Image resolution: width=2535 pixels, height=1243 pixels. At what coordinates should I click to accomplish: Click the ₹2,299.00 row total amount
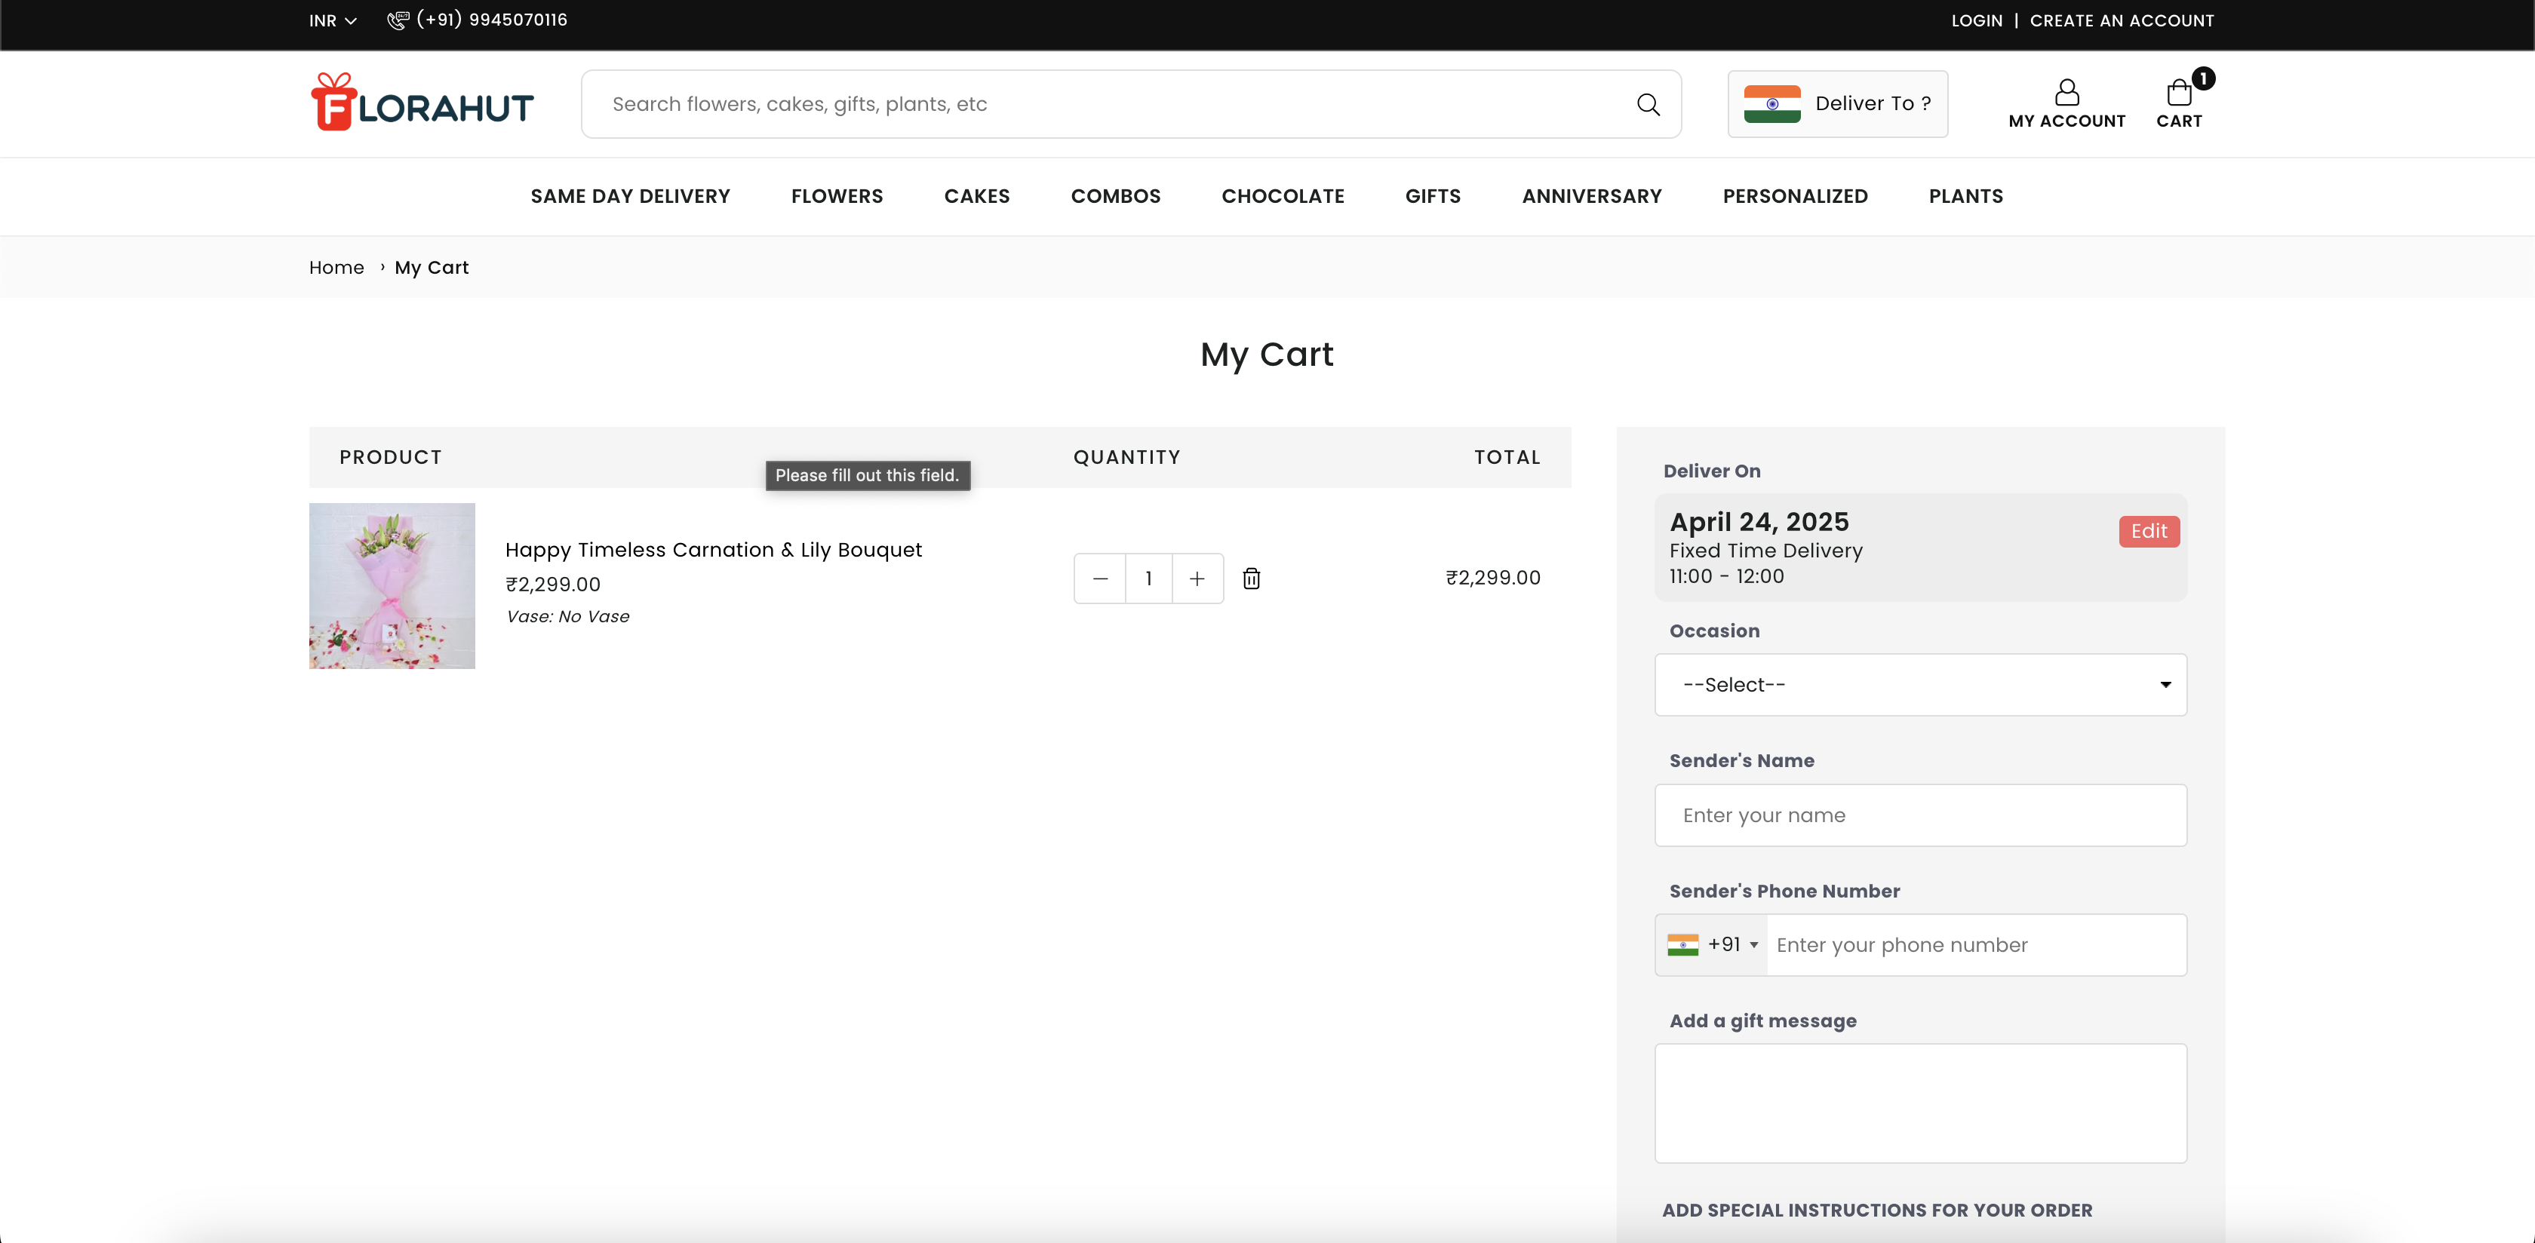[x=1493, y=578]
